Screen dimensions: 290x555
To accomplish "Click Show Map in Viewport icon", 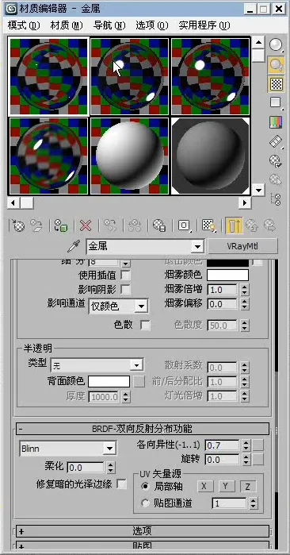I will pyautogui.click(x=208, y=225).
